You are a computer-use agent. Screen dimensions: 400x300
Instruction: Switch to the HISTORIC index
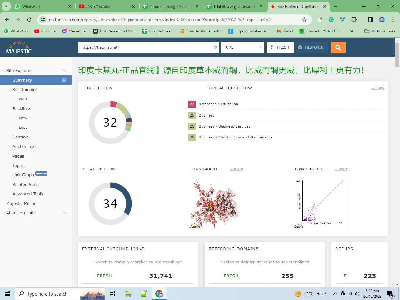pos(311,47)
